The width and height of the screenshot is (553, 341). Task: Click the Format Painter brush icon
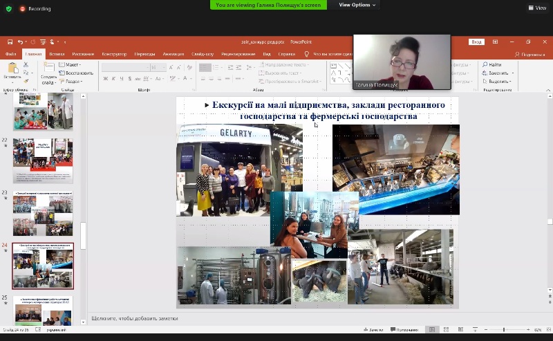[x=26, y=81]
